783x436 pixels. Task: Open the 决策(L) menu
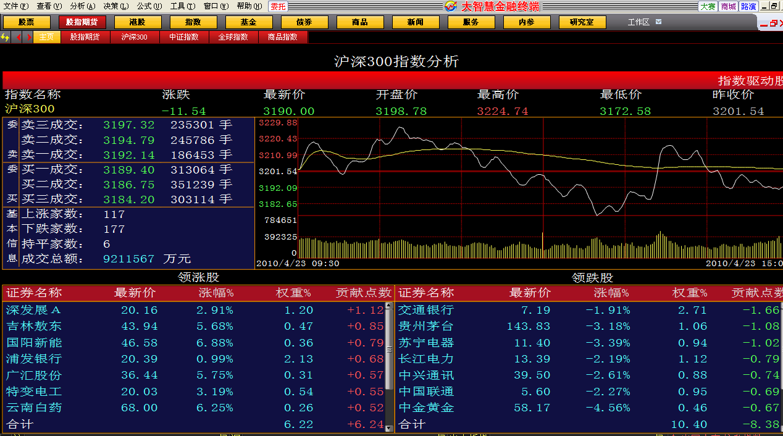pos(116,6)
